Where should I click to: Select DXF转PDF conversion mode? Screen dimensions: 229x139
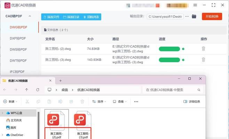coord(18,38)
